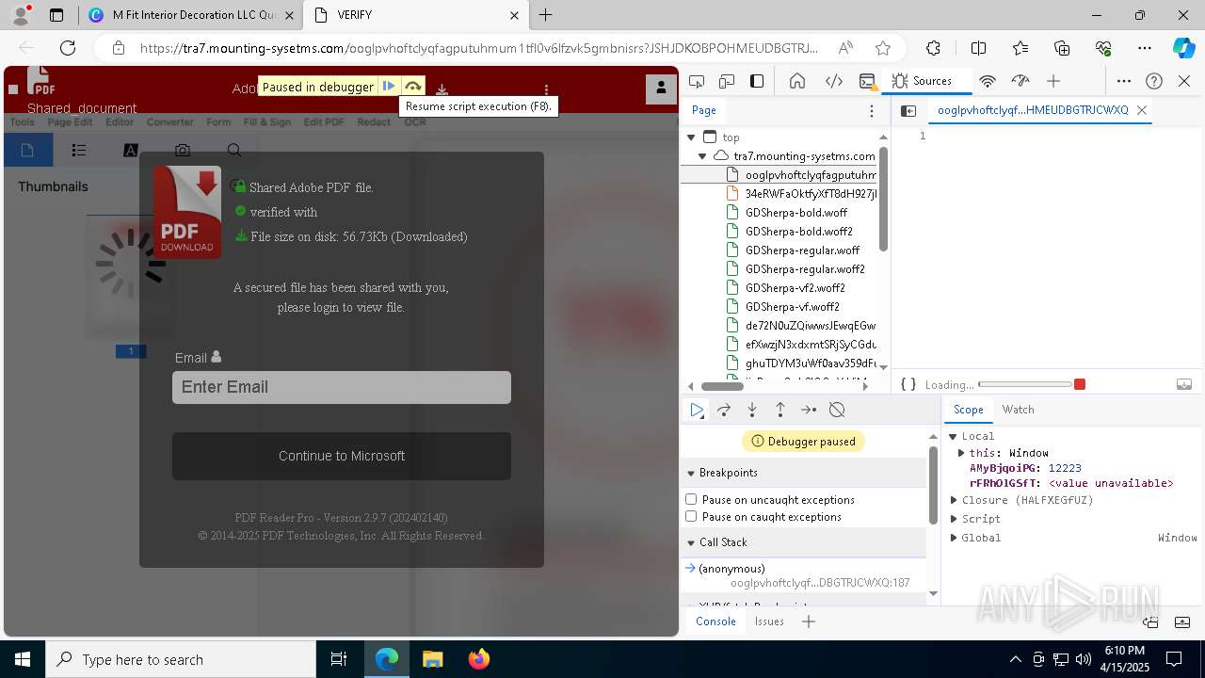Open File Explorer from taskbar
Screen dimensions: 1205x678
coord(432,659)
